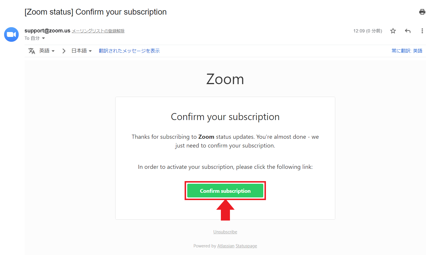This screenshot has width=428, height=255.
Task: Click the Zoom sender avatar icon
Action: click(11, 34)
